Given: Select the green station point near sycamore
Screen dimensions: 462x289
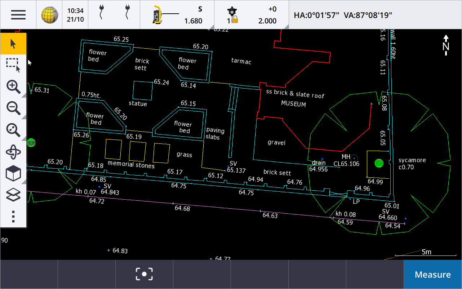Looking at the screenshot, I should pyautogui.click(x=378, y=164).
